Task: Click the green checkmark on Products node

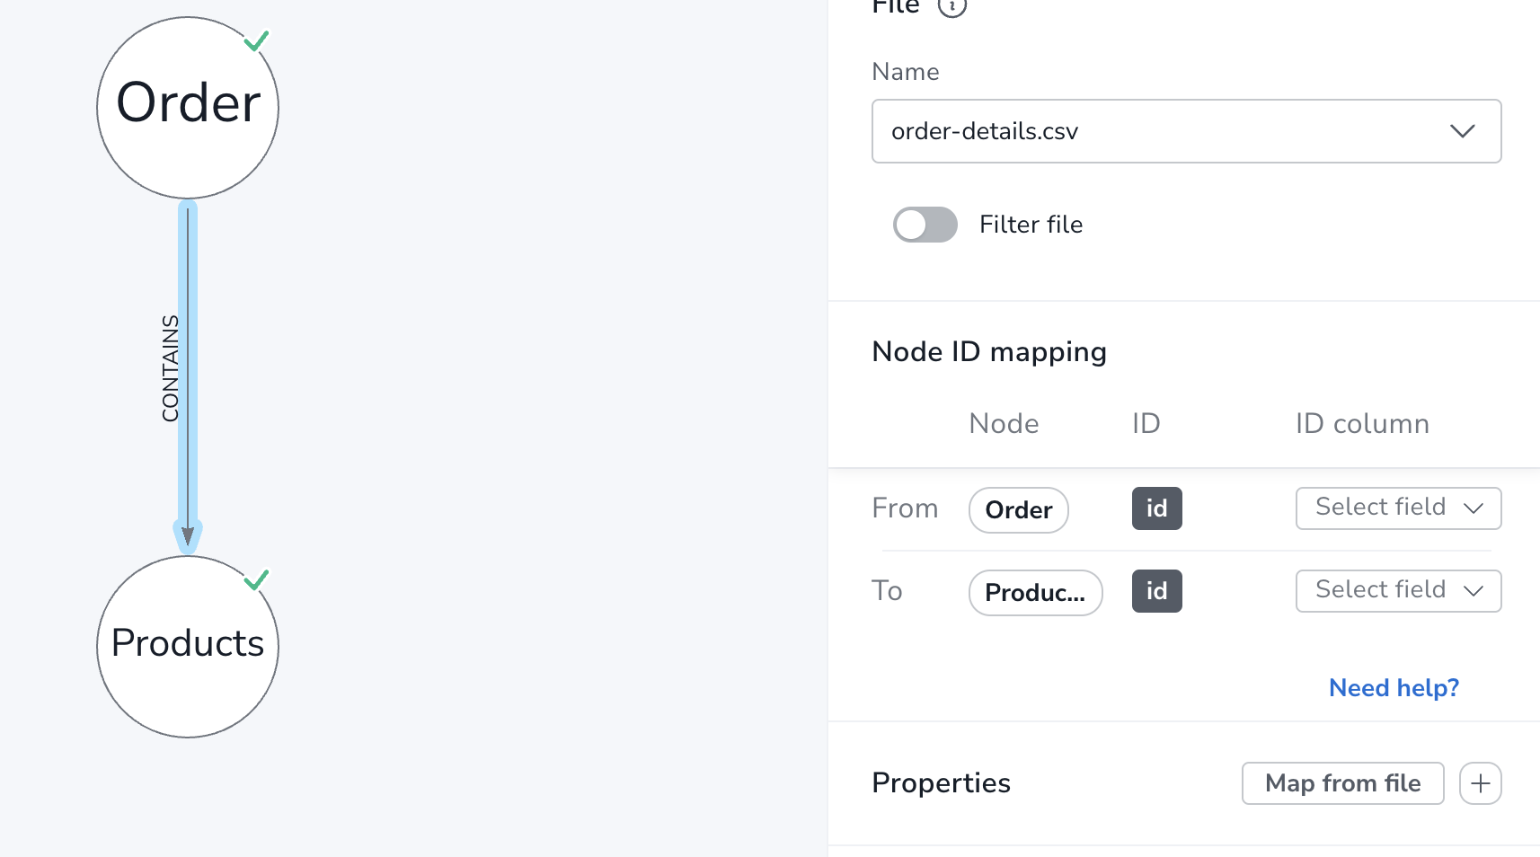Action: point(257,580)
